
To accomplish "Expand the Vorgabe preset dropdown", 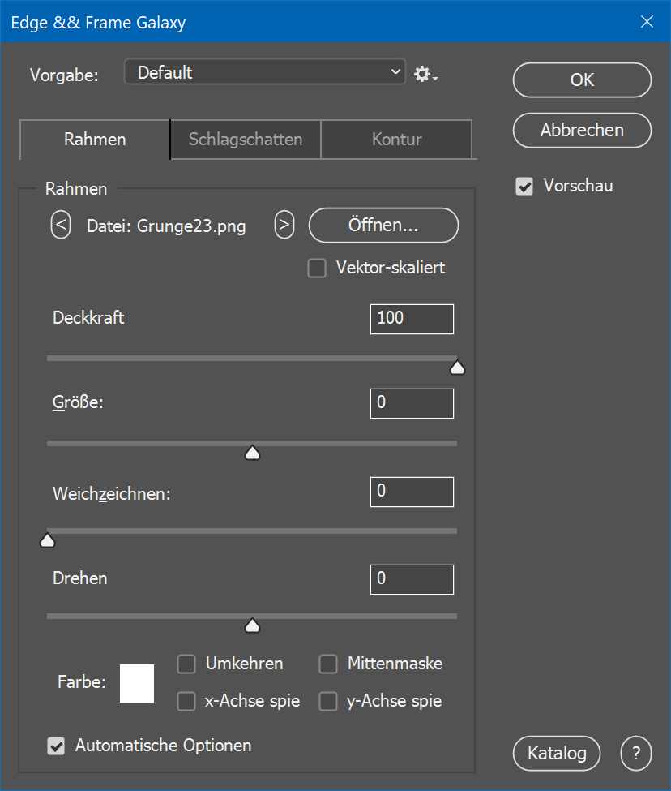I will (x=264, y=72).
